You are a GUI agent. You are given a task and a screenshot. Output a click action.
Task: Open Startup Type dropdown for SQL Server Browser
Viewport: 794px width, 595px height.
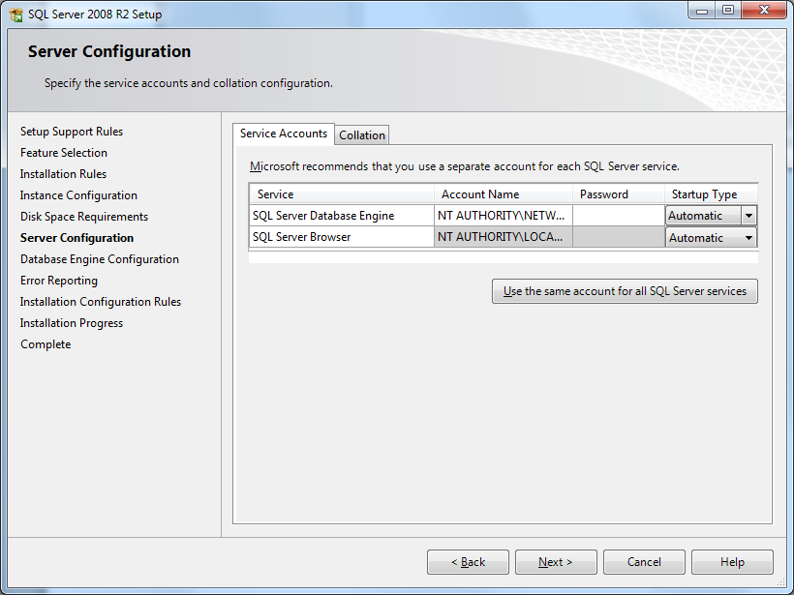pos(748,237)
